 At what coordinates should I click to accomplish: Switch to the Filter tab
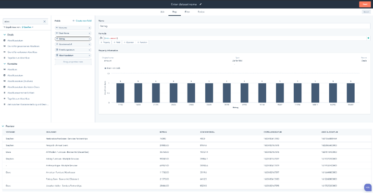187,11
